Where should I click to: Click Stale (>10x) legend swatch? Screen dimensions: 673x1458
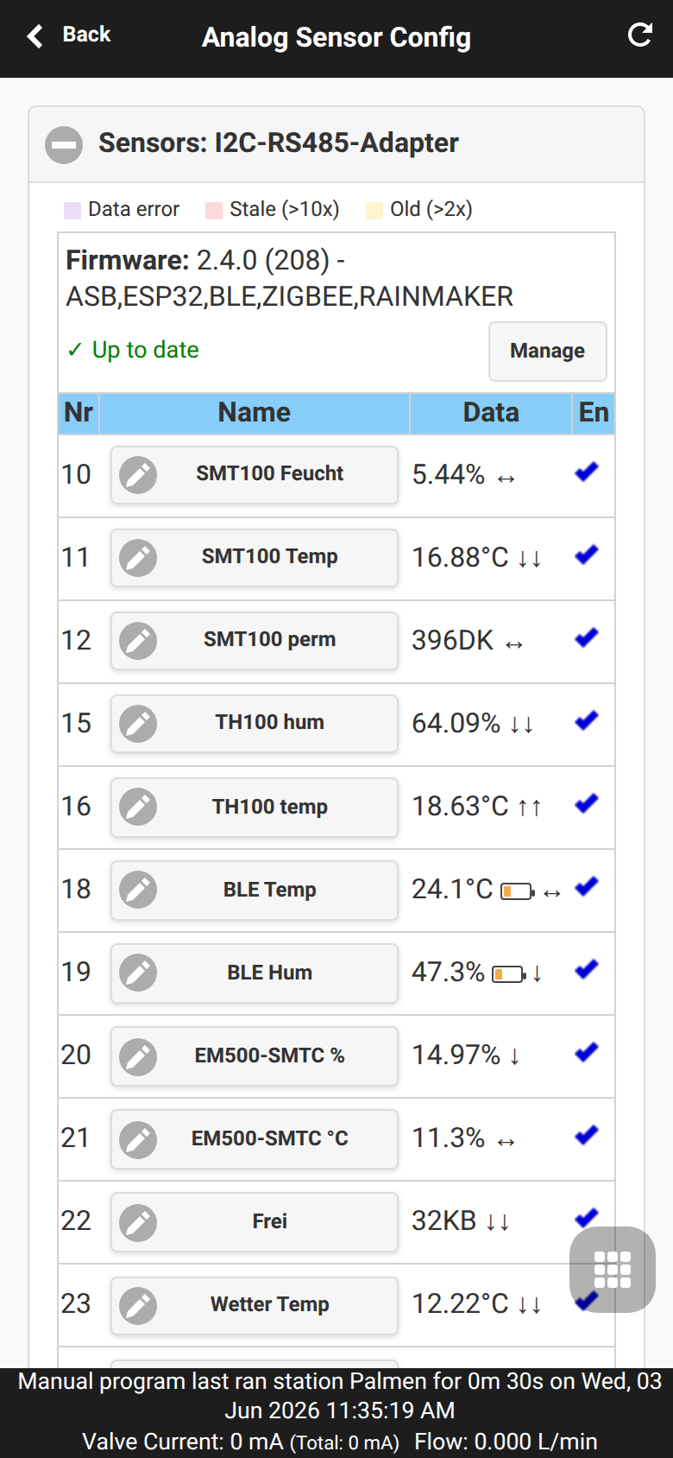click(214, 210)
